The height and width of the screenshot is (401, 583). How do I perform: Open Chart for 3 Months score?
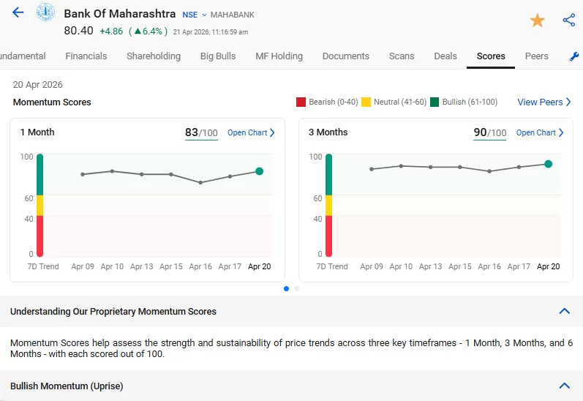(540, 132)
